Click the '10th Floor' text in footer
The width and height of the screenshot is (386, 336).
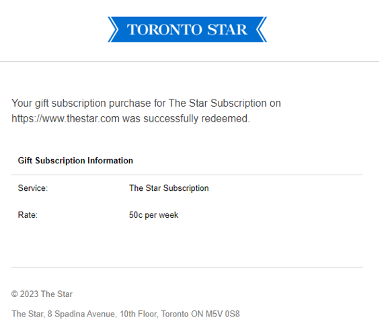(x=139, y=314)
